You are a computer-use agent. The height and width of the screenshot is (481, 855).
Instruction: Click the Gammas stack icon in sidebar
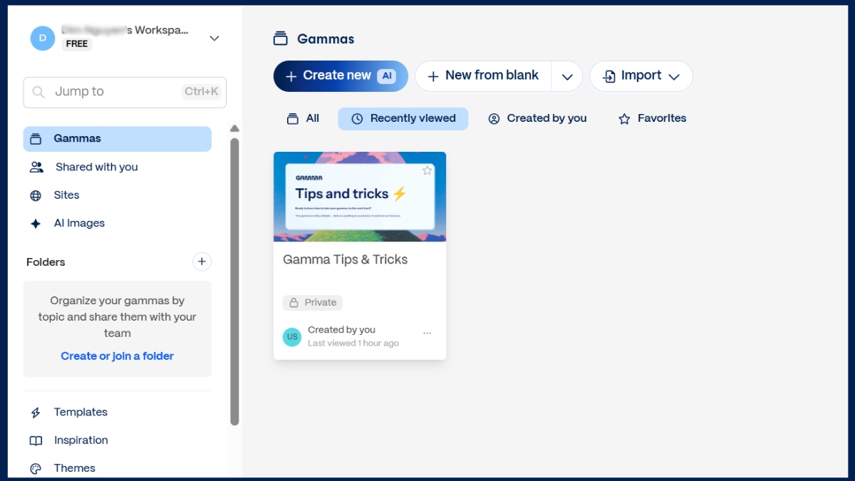pos(36,139)
